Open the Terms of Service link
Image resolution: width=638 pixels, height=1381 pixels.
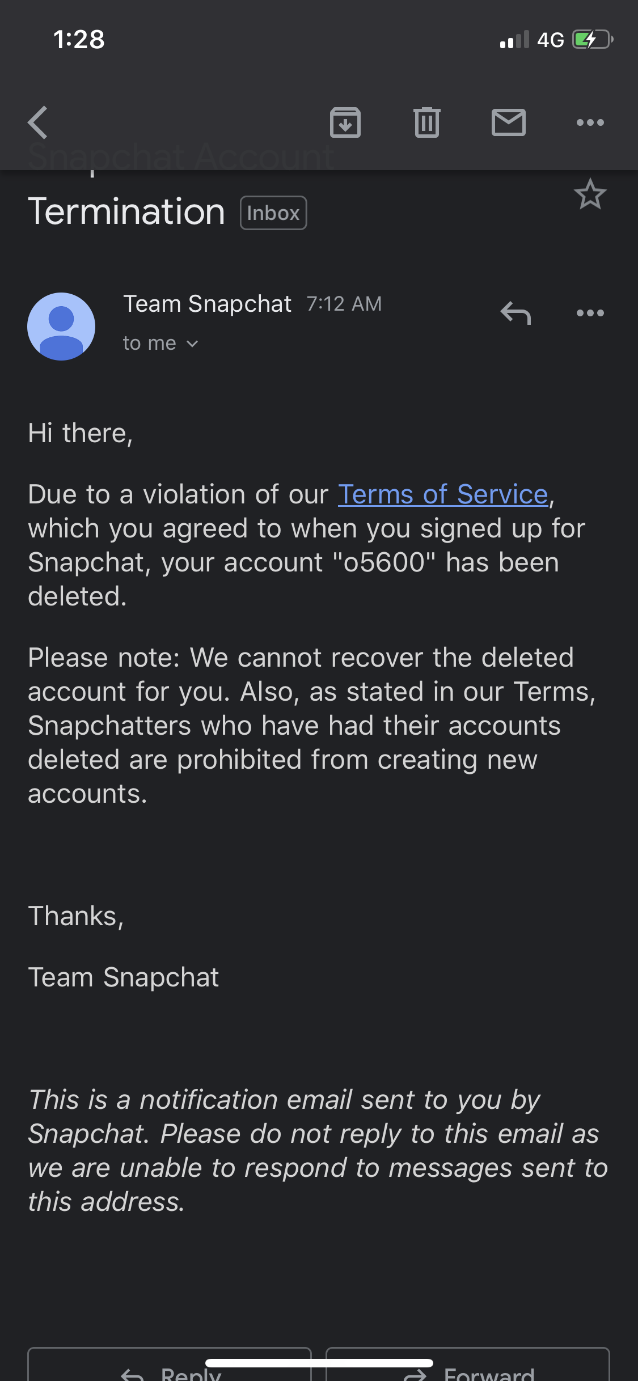(x=443, y=494)
